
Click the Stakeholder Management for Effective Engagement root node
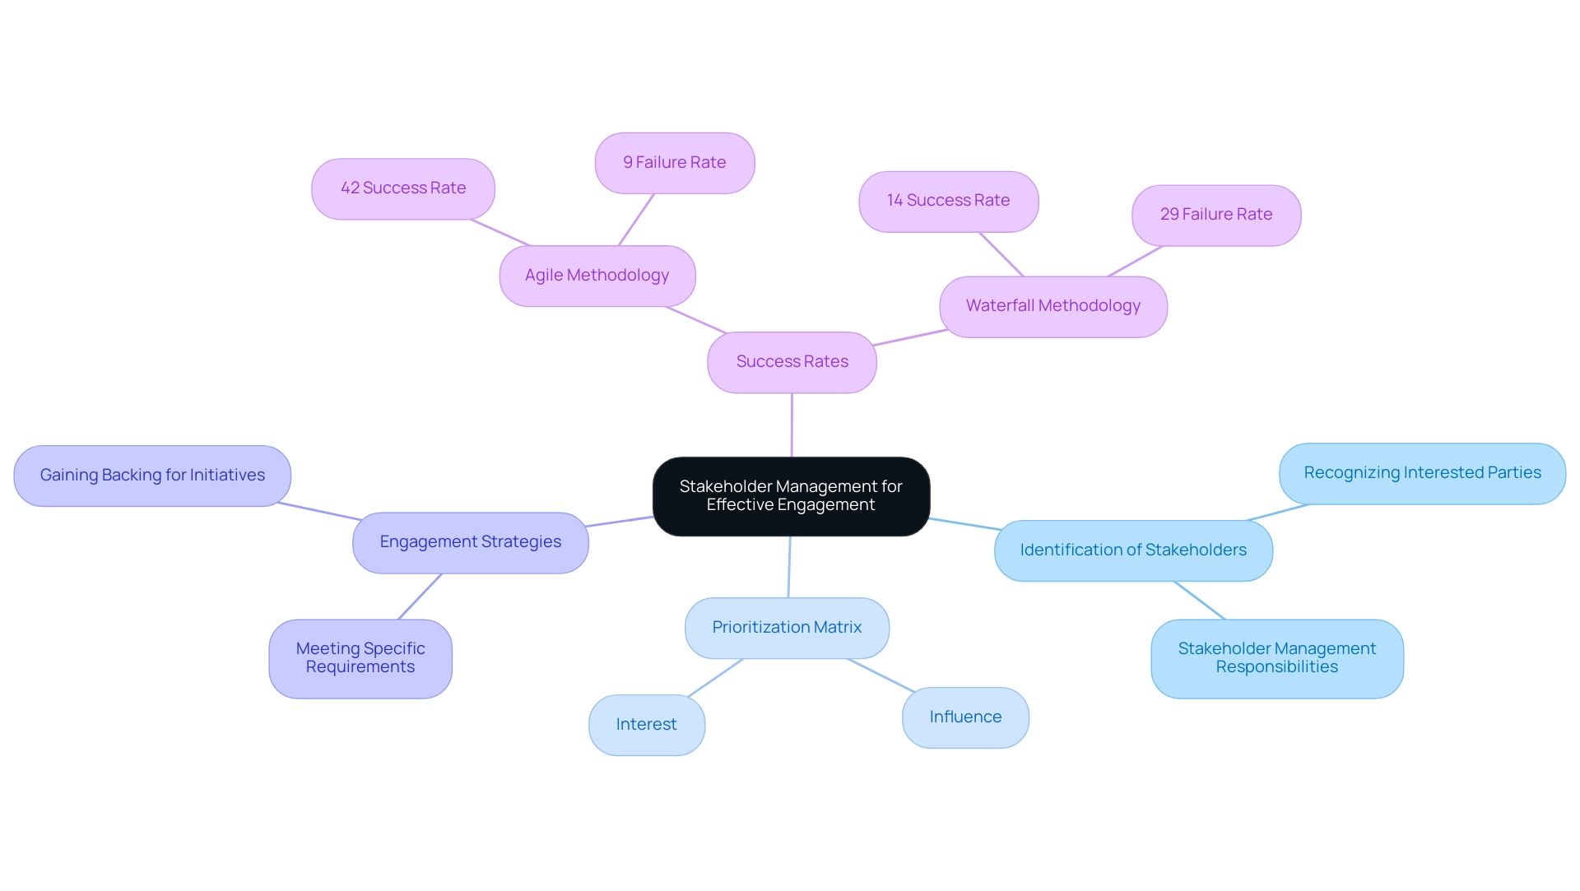click(x=790, y=493)
